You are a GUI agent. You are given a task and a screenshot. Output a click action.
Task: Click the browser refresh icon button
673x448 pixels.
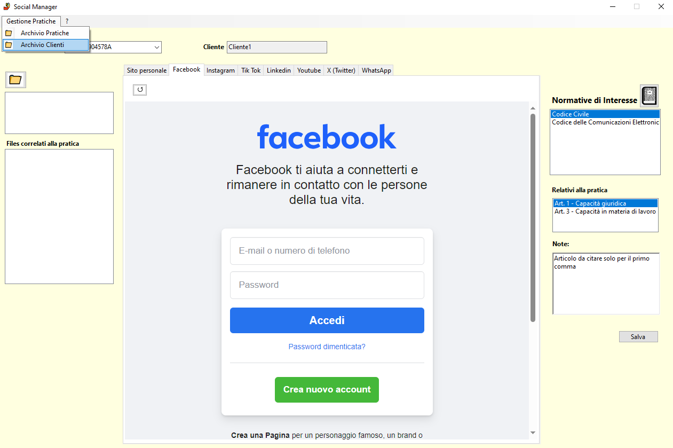point(140,90)
